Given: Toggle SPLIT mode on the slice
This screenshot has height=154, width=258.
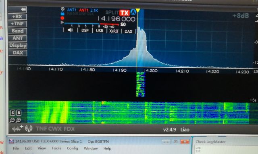Looking at the screenshot, I should click(112, 12).
